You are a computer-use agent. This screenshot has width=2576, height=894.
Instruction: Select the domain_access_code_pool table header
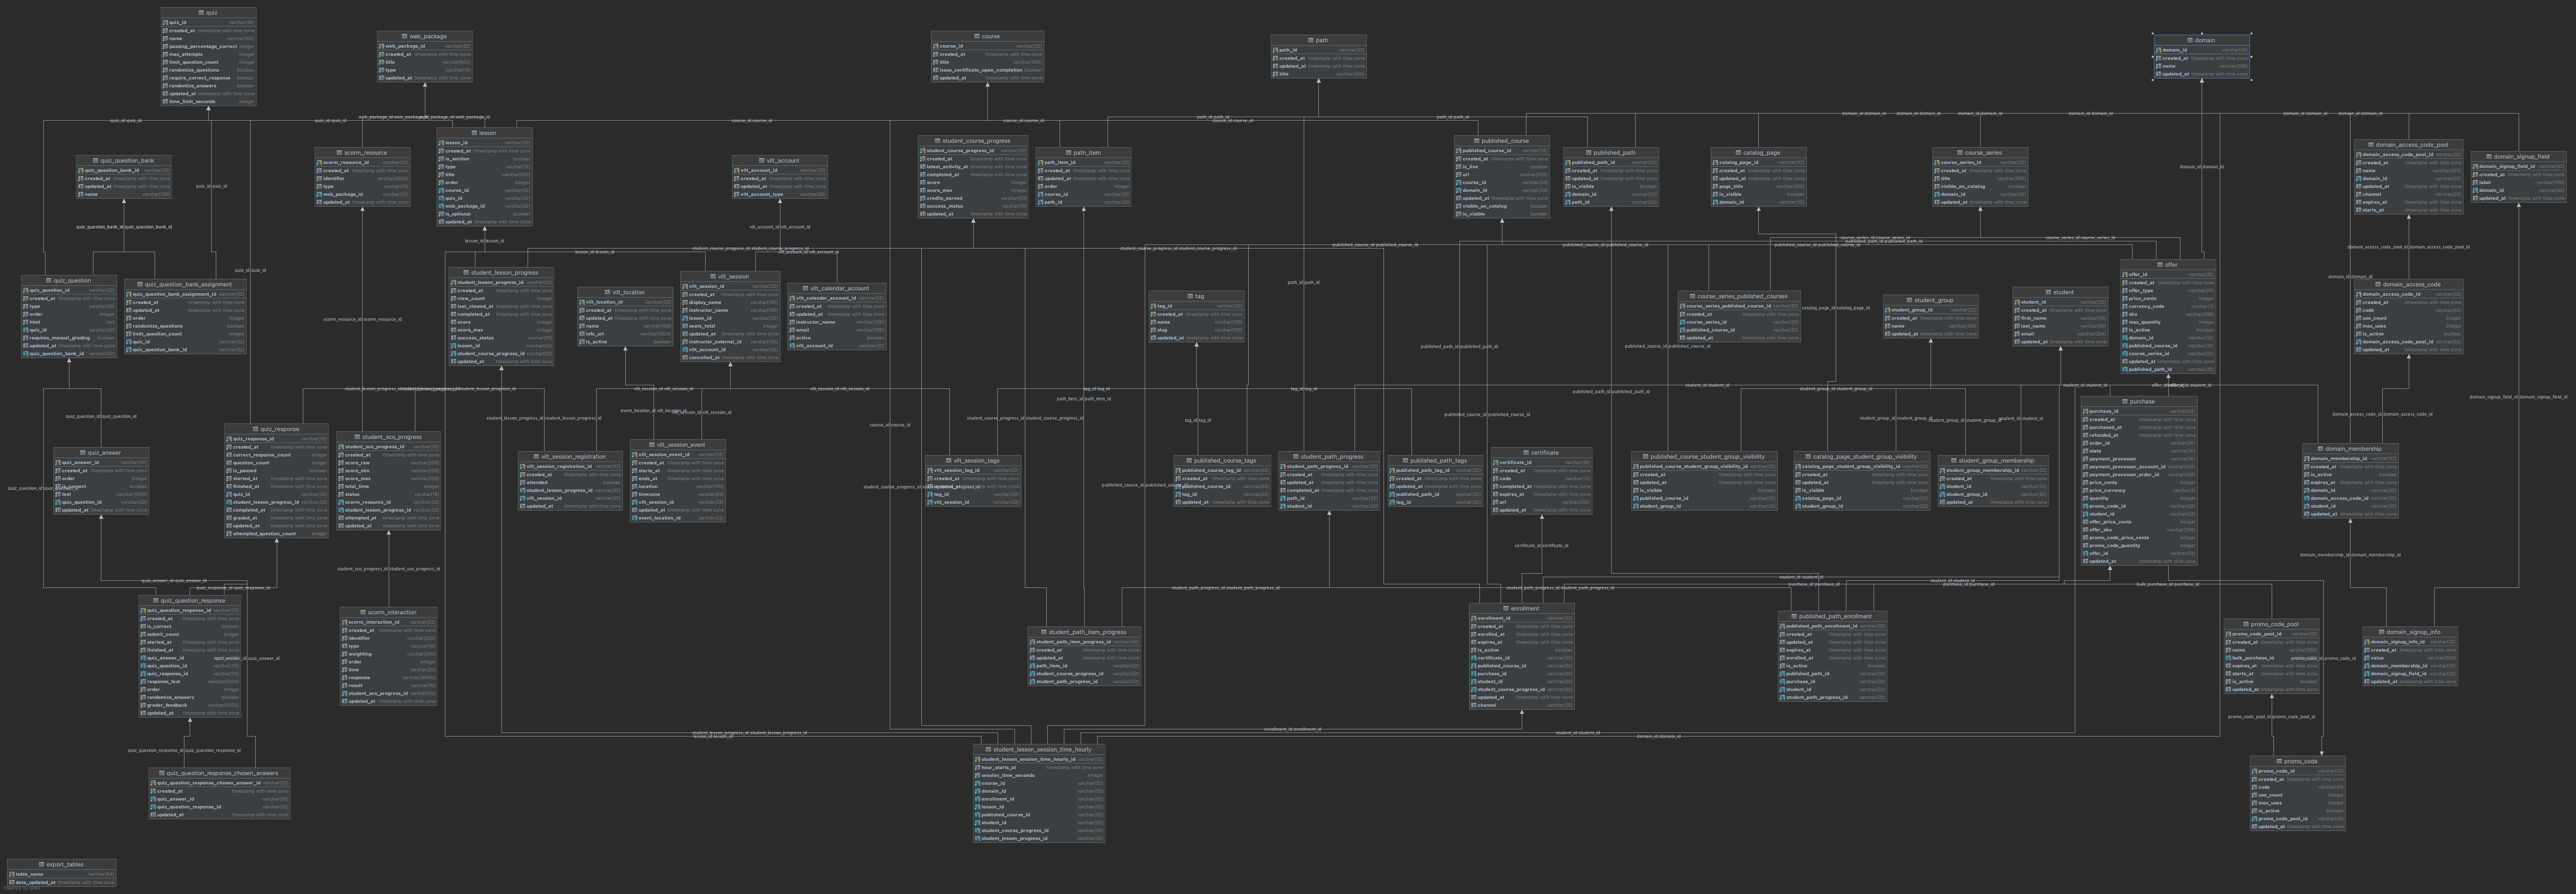coord(2408,145)
